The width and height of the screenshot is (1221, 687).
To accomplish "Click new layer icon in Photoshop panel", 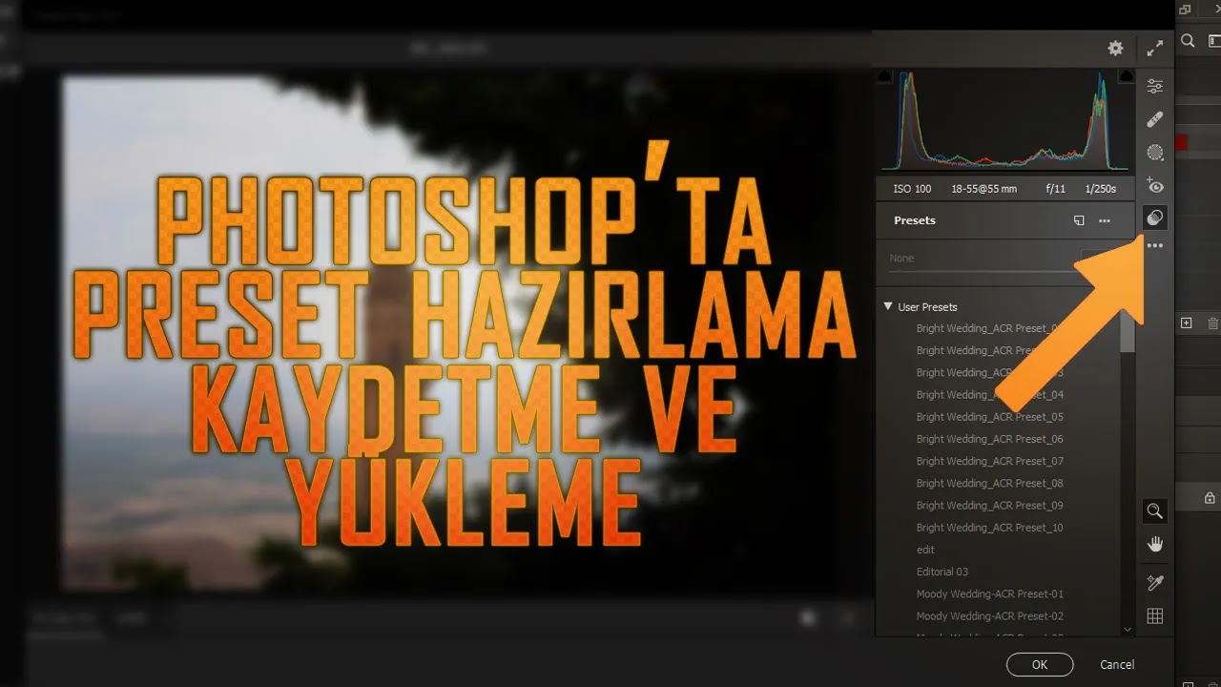I will (1187, 323).
